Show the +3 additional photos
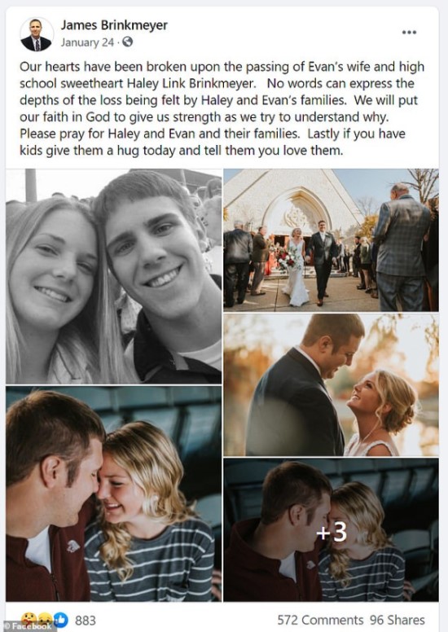 tap(331, 529)
